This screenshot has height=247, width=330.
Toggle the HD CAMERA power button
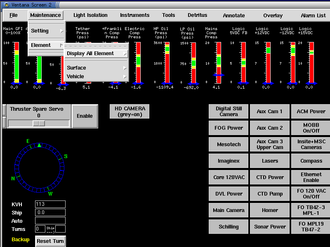(130, 112)
